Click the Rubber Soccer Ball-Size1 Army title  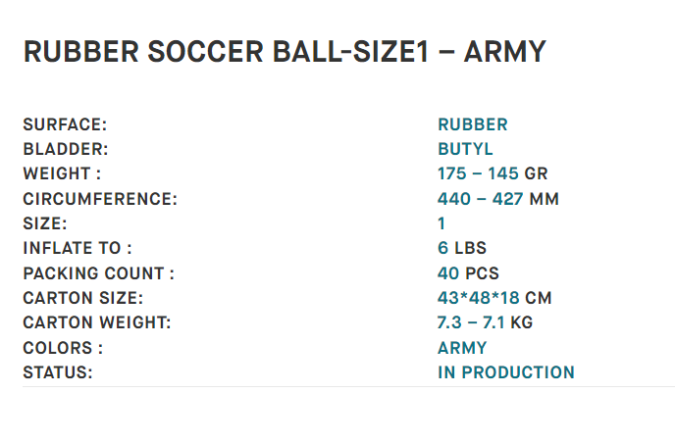pyautogui.click(x=285, y=52)
